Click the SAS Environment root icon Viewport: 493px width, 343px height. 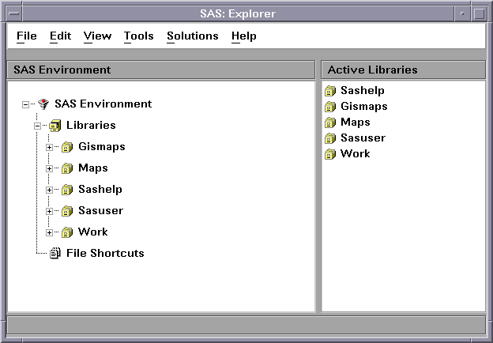tap(43, 104)
